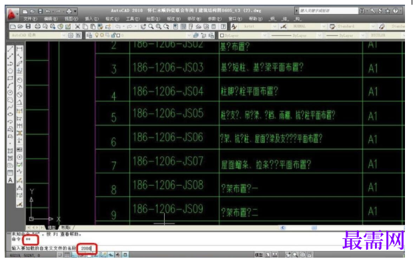Toggle Lineweight display in the status bar
417x261 pixels.
coord(118,255)
